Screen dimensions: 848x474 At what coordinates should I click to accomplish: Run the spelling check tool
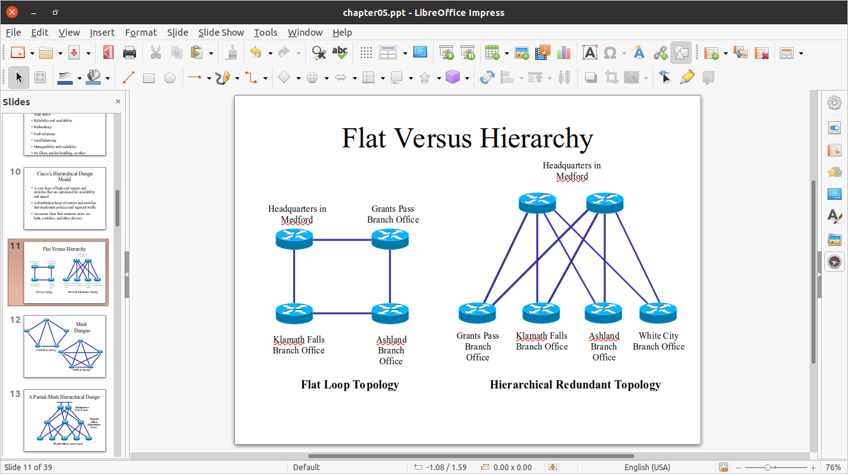340,52
